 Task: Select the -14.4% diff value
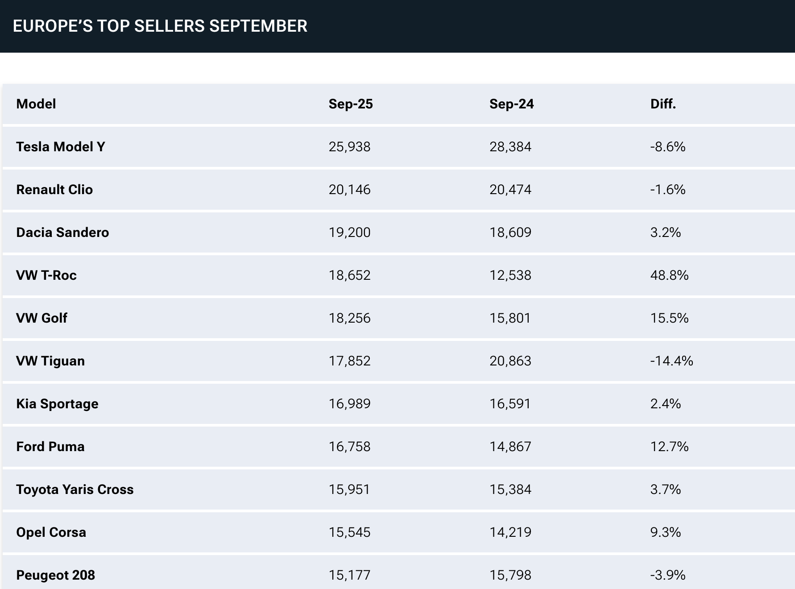click(671, 361)
